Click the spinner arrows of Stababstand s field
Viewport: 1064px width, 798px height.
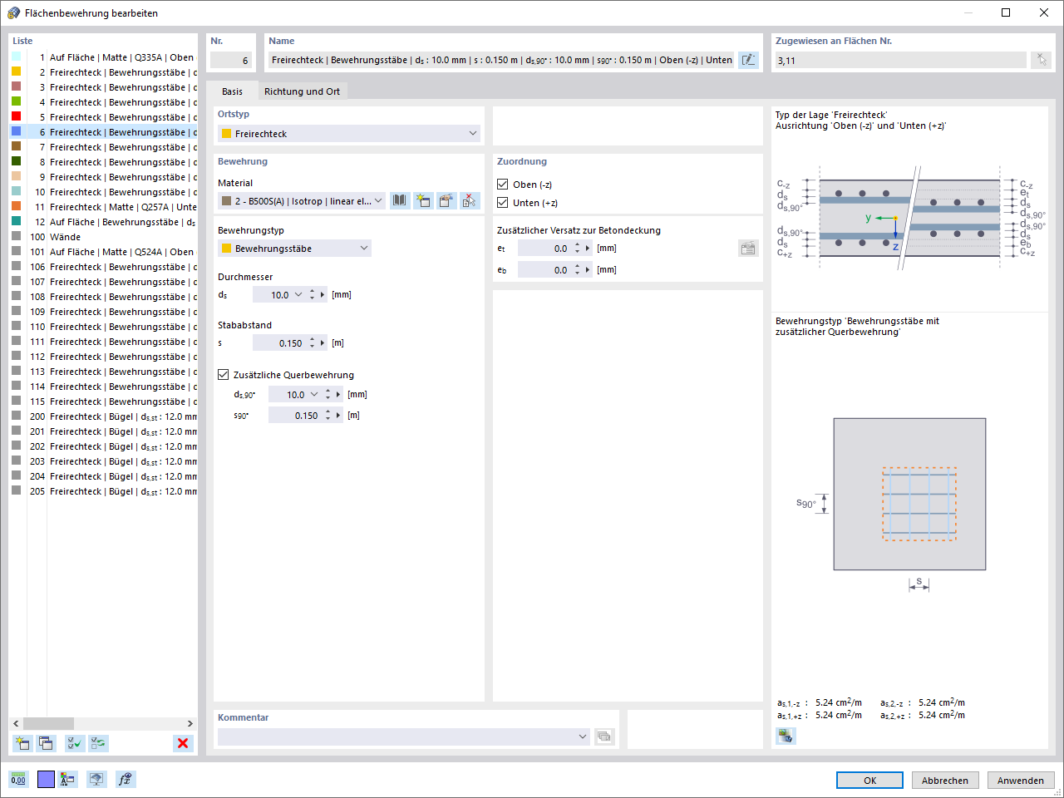[312, 342]
